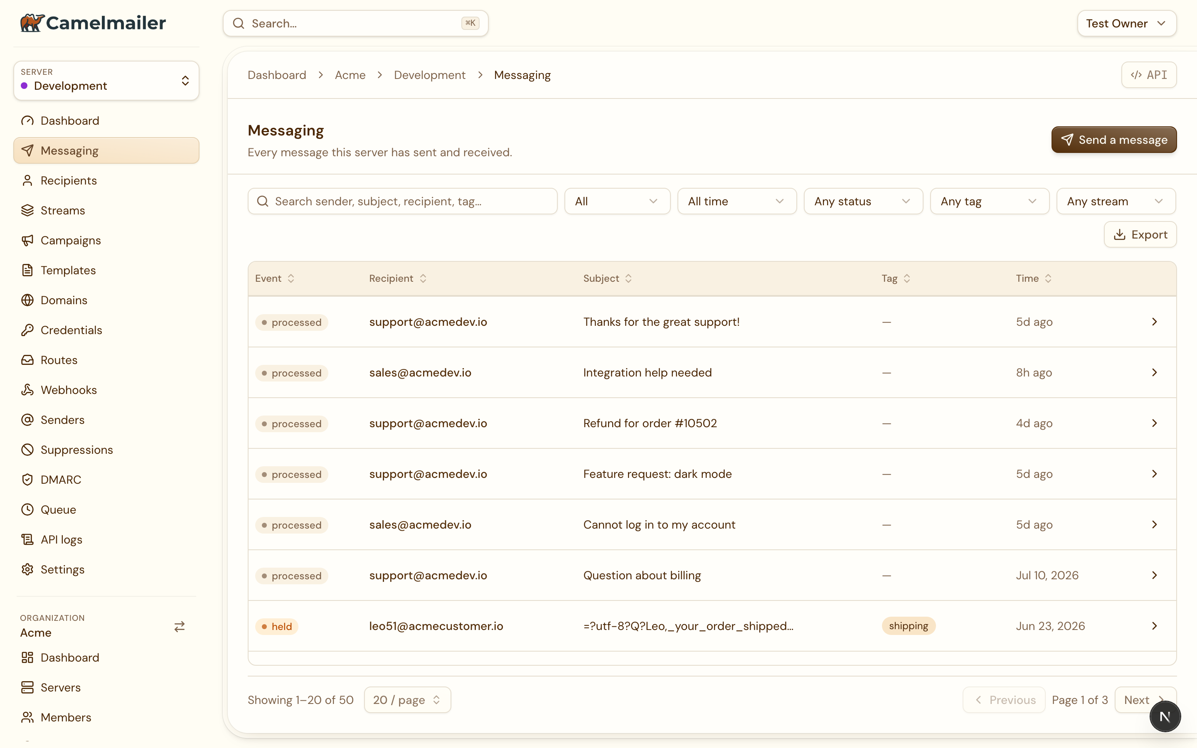Viewport: 1197px width, 748px height.
Task: Click the held status badge
Action: click(x=276, y=626)
